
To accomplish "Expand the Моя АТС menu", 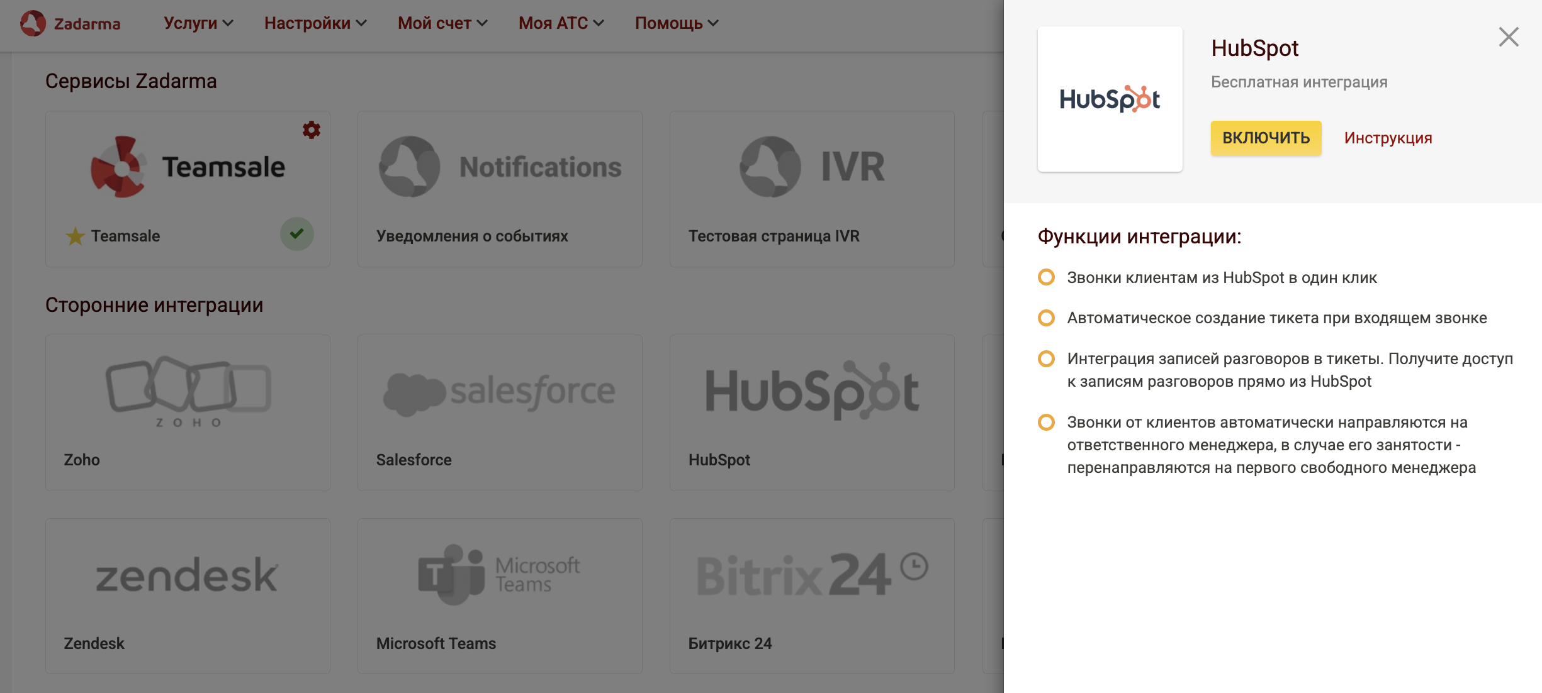I will (x=561, y=23).
